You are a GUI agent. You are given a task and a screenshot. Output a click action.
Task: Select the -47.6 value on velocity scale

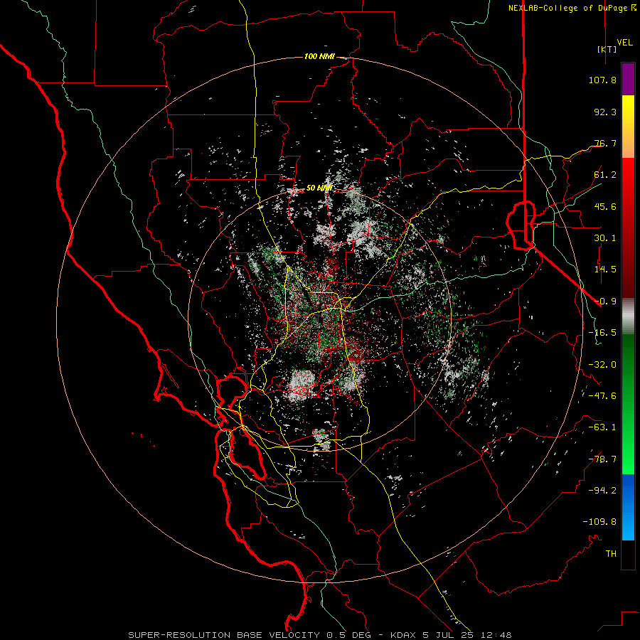click(x=602, y=396)
